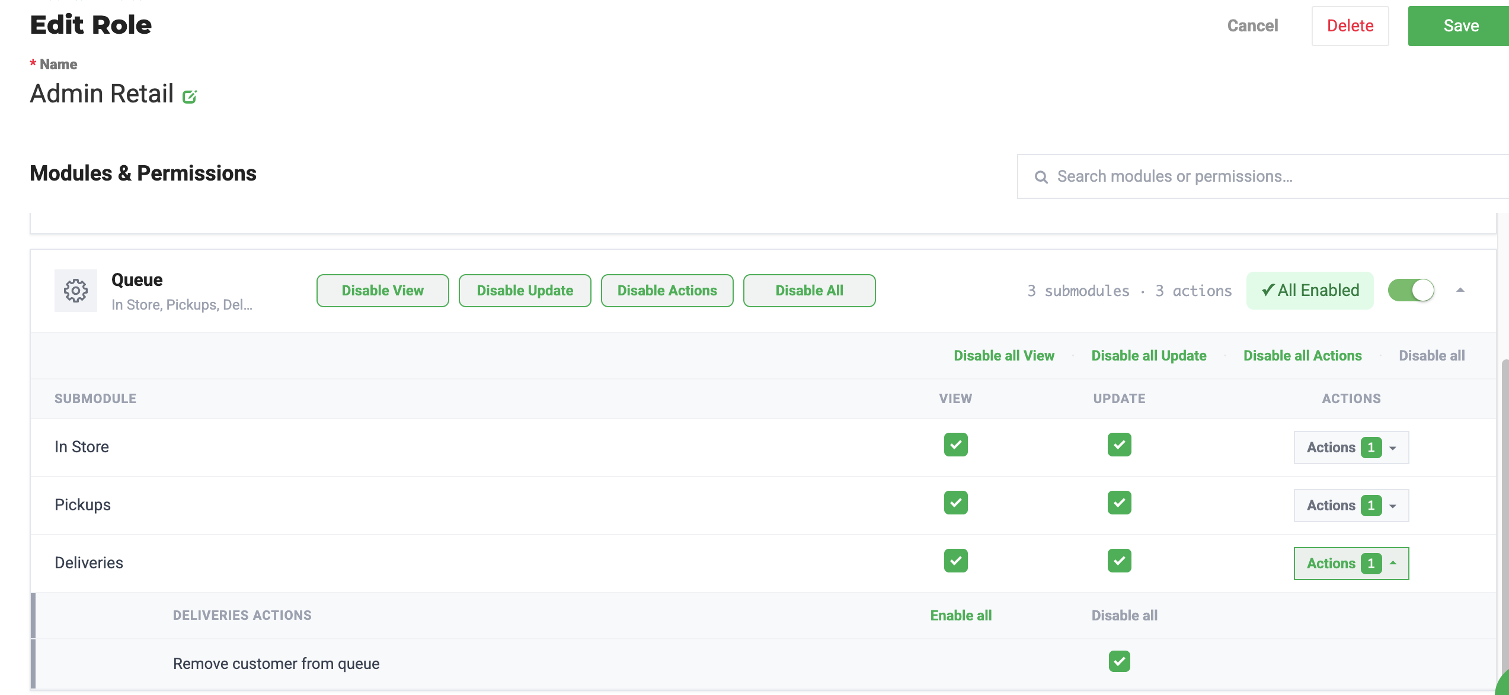Viewport: 1509px width, 695px height.
Task: Click the All Enabled status badge
Action: (1310, 291)
